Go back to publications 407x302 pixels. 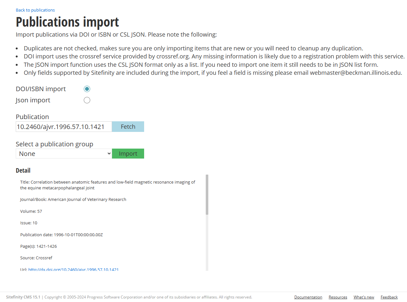(x=35, y=10)
